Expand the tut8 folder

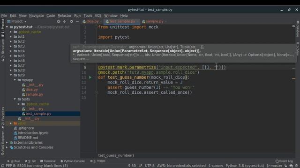click(x=11, y=70)
